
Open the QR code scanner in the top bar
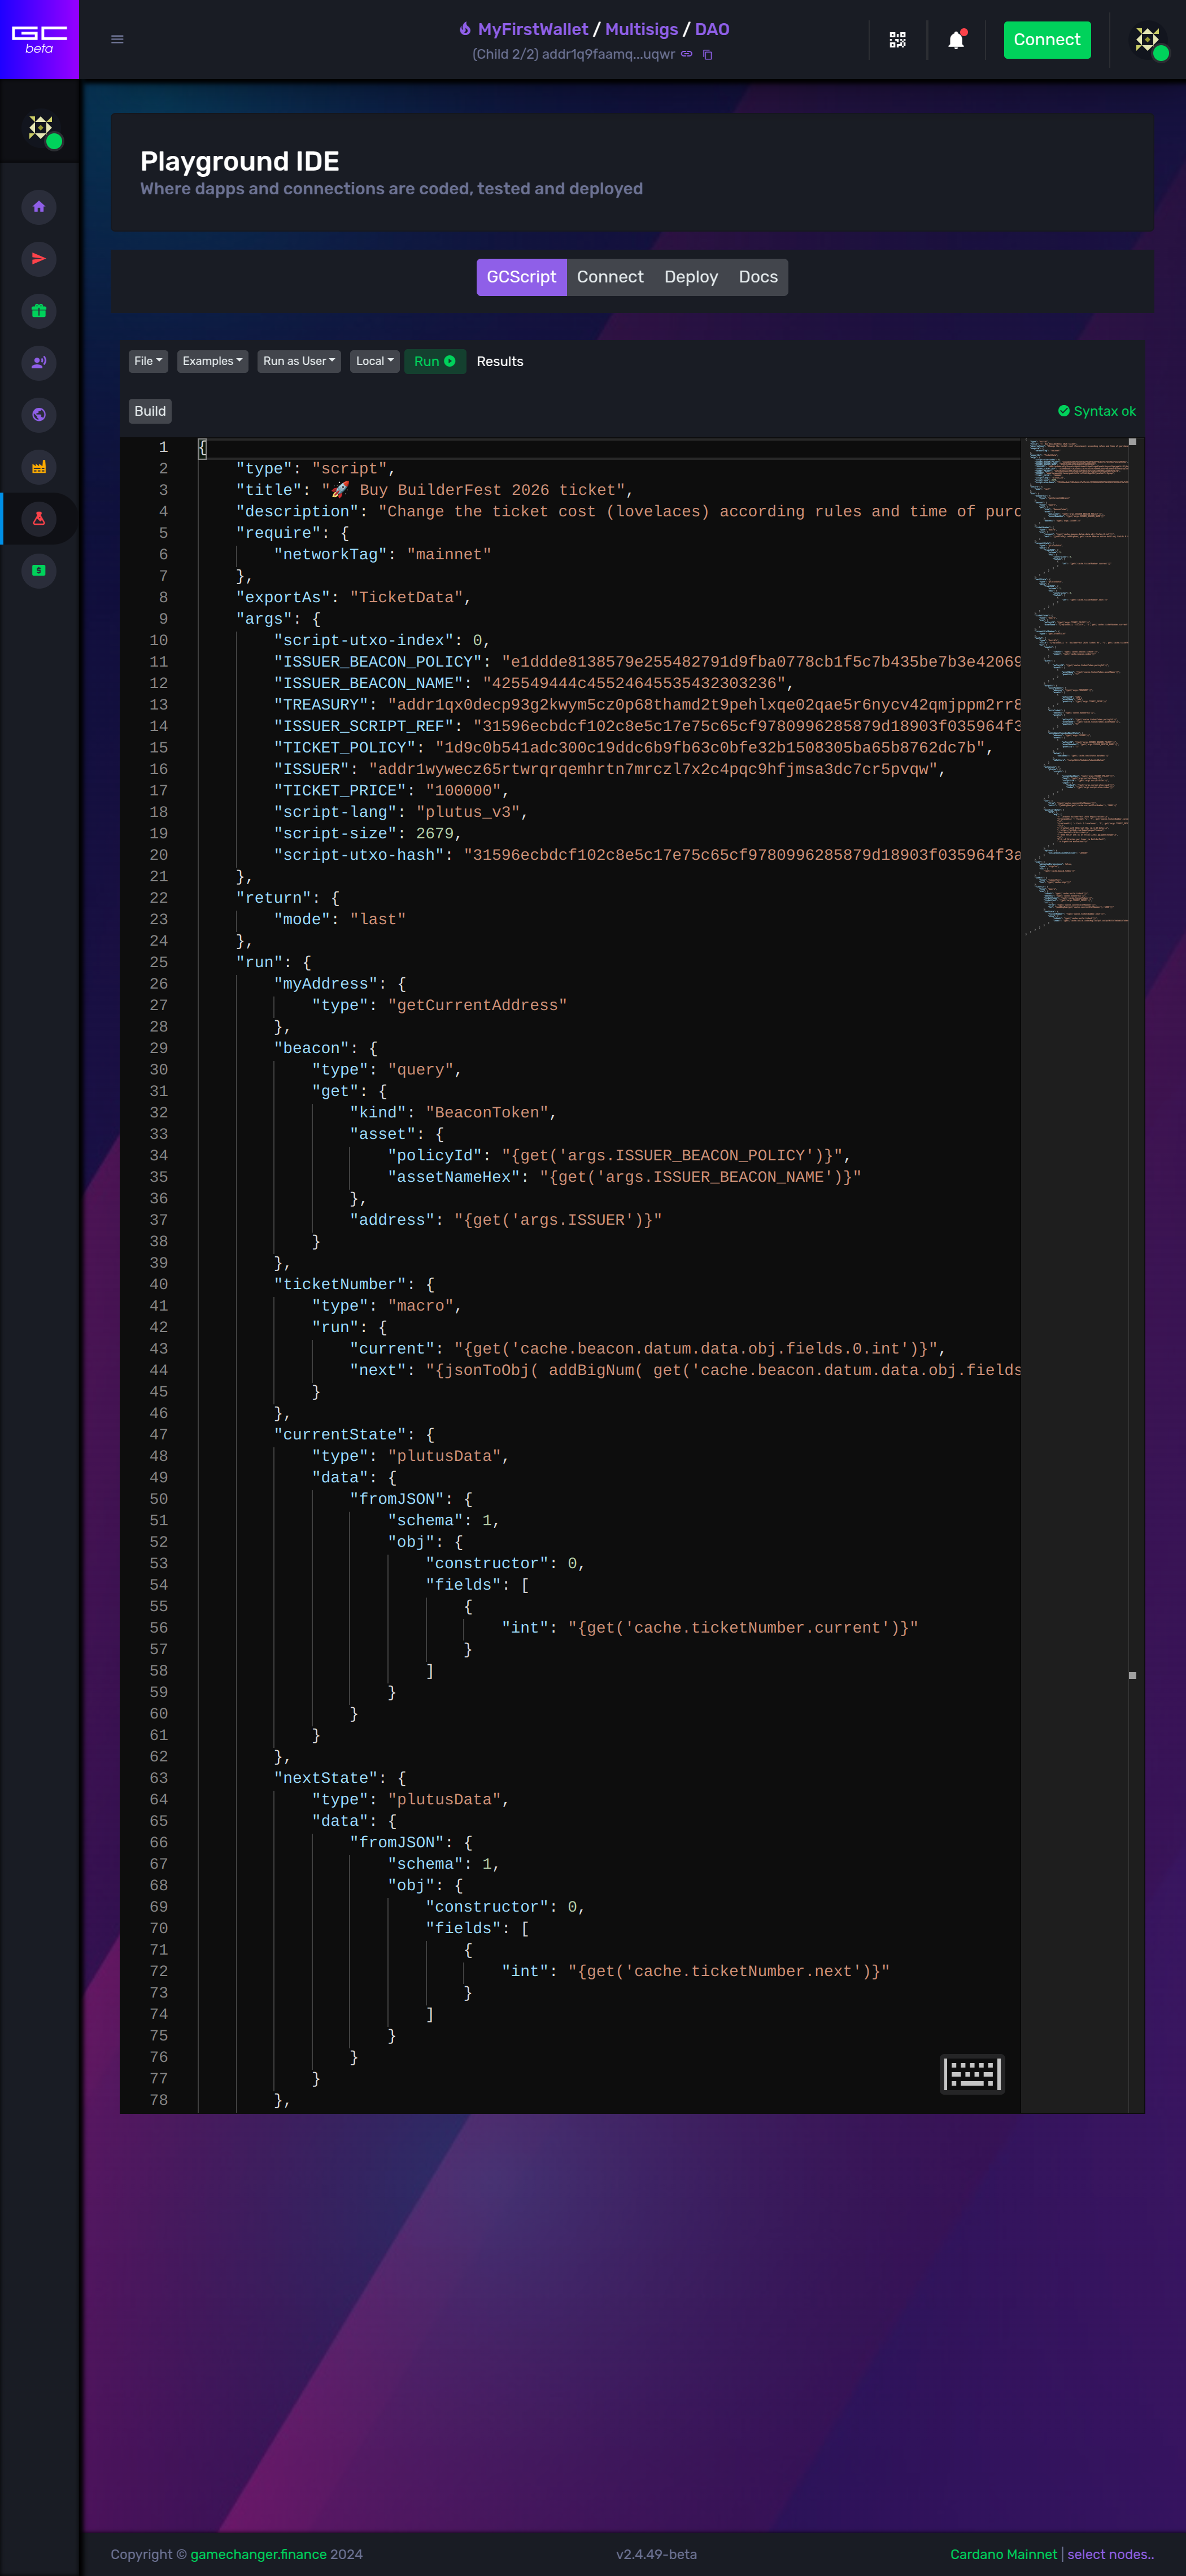pyautogui.click(x=897, y=40)
